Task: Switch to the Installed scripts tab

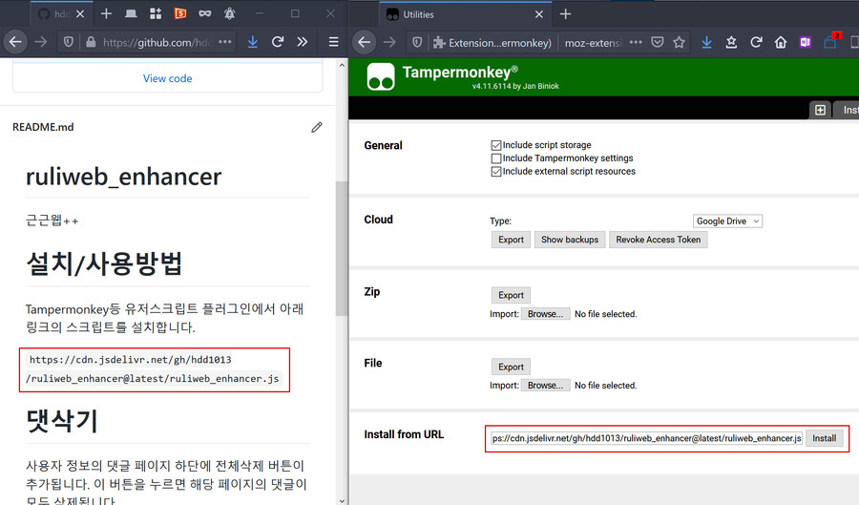Action: tap(847, 110)
